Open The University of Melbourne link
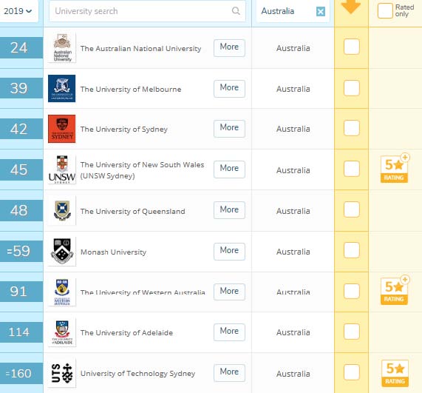Viewport: 422px width, 393px height. tap(131, 90)
